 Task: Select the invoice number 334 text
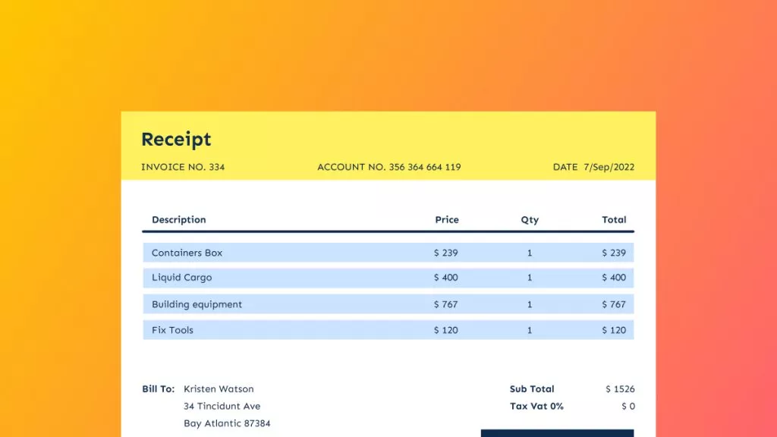(183, 167)
